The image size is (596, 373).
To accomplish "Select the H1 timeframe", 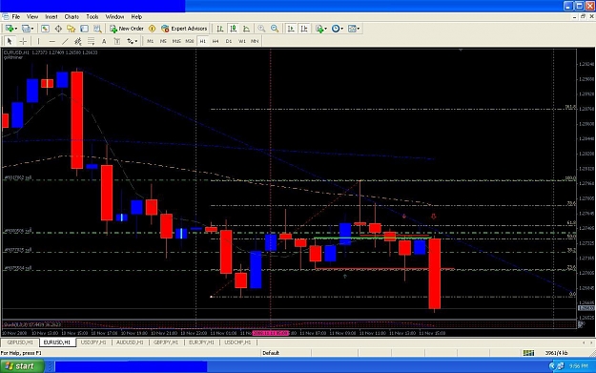I will 202,41.
